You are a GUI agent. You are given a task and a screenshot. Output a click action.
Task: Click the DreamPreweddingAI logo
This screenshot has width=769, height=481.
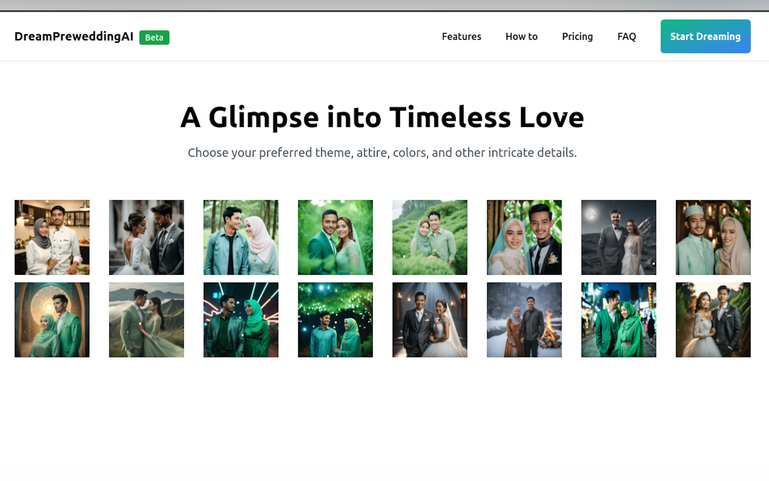(74, 36)
